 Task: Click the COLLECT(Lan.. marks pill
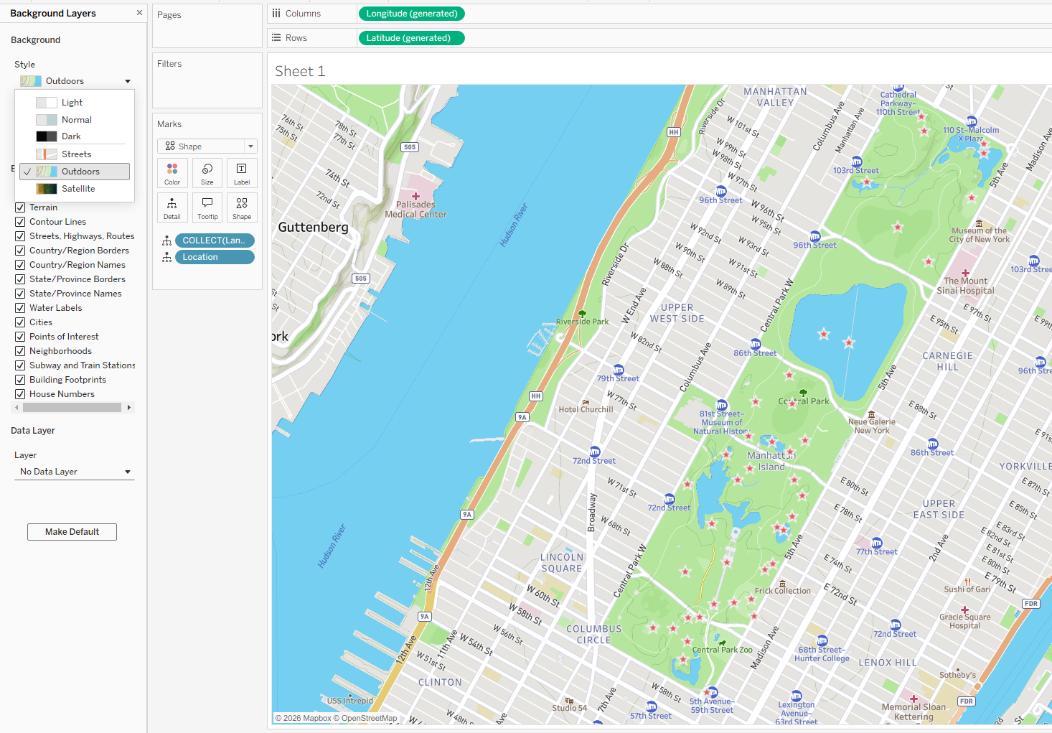215,241
